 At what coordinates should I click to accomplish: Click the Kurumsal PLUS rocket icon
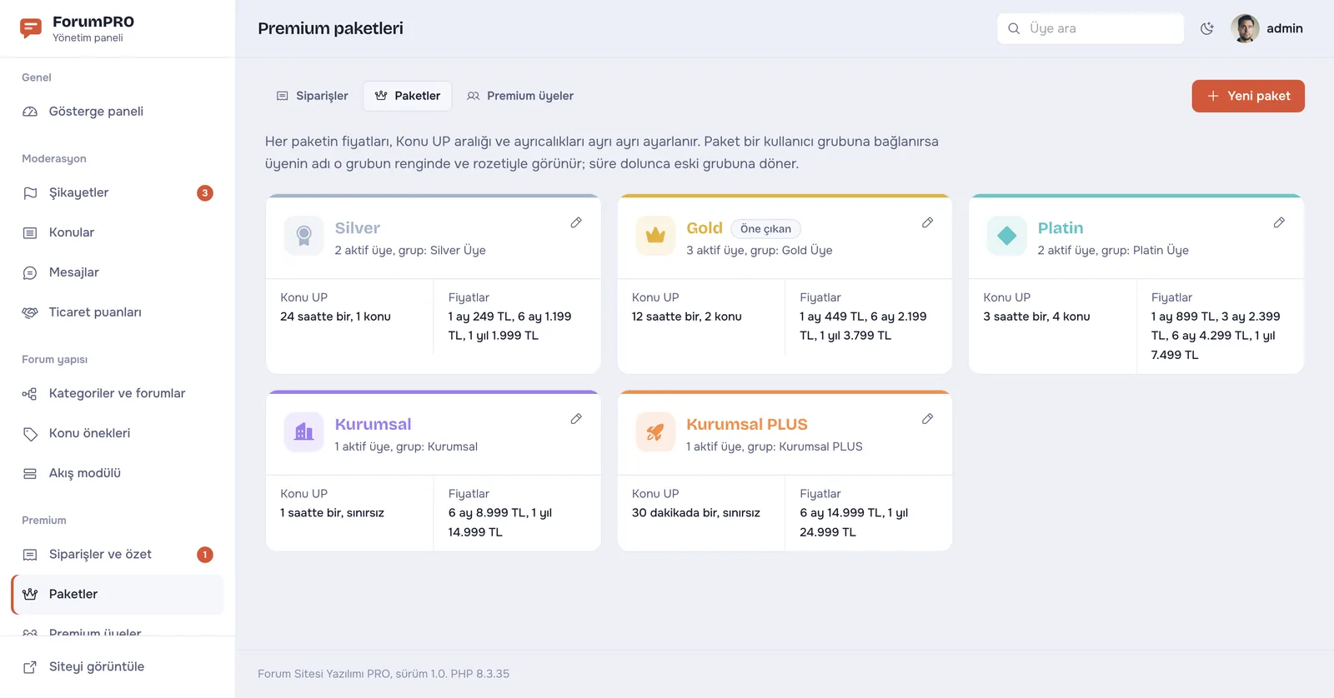tap(655, 432)
